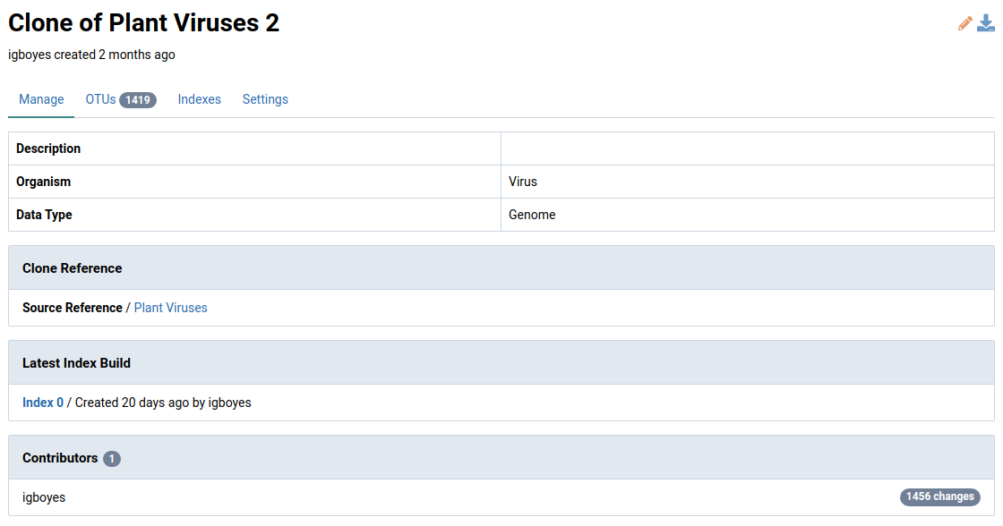The width and height of the screenshot is (1003, 526).
Task: Go to the Settings tab
Action: tap(265, 99)
